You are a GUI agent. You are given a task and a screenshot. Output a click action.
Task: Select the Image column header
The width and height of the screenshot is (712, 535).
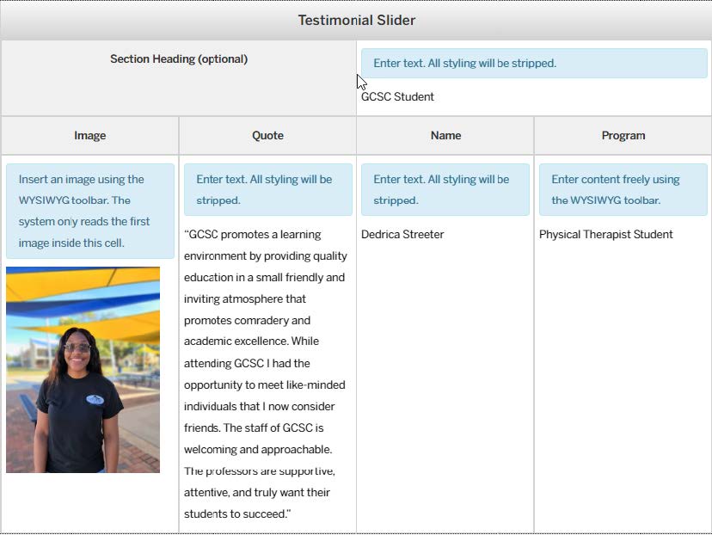pyautogui.click(x=90, y=135)
